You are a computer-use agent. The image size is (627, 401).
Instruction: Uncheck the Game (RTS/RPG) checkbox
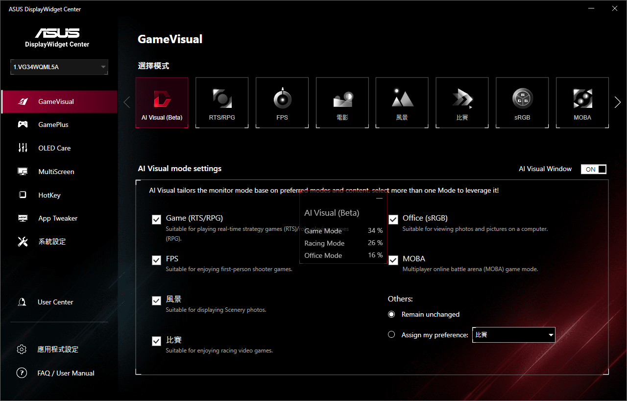(156, 220)
